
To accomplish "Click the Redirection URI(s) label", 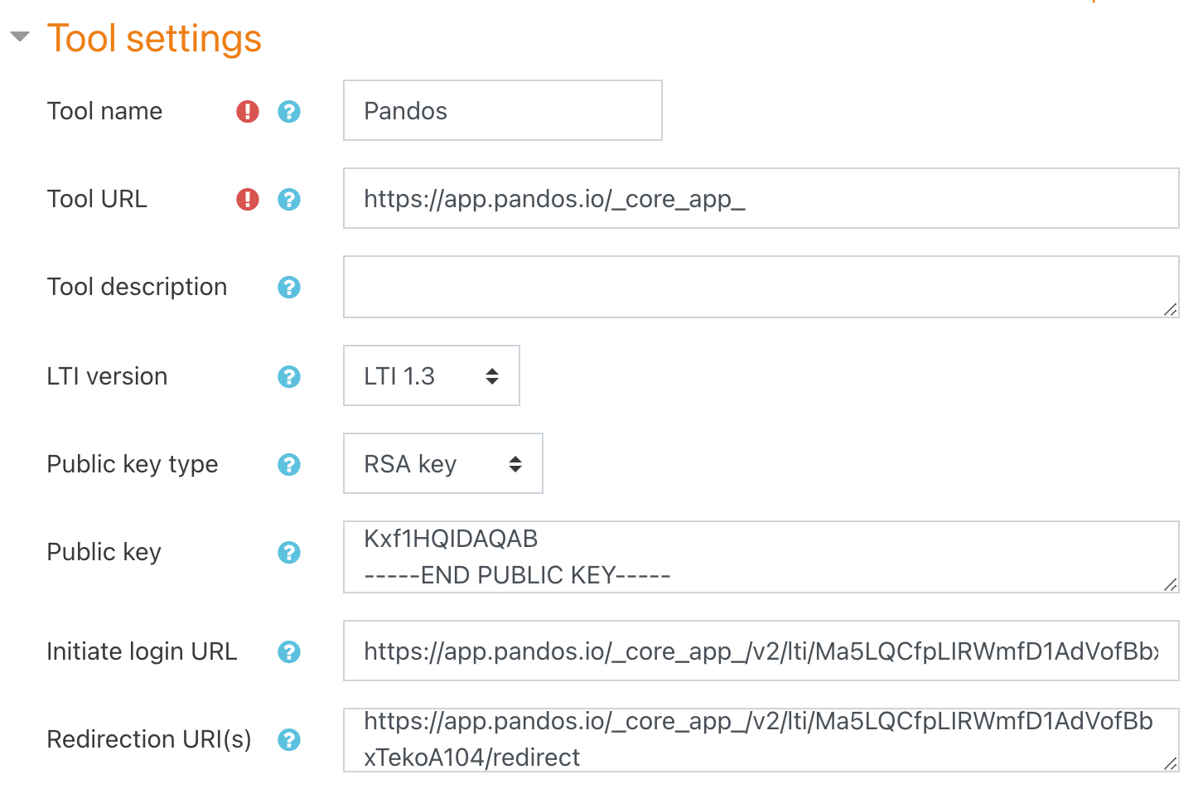I will [x=149, y=739].
